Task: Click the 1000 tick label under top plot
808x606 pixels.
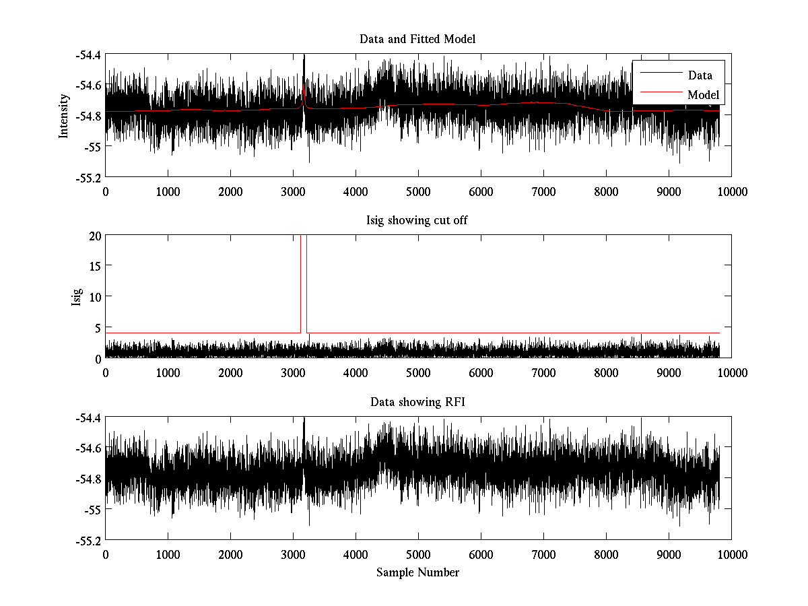Action: click(168, 192)
